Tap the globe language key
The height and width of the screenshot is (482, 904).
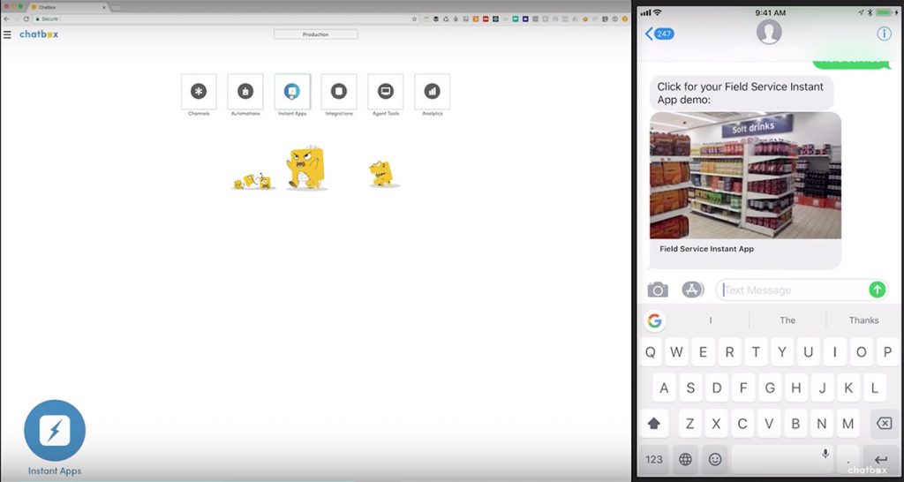point(685,460)
